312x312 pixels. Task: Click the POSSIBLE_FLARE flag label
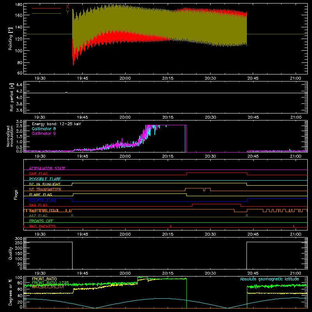tap(45, 179)
